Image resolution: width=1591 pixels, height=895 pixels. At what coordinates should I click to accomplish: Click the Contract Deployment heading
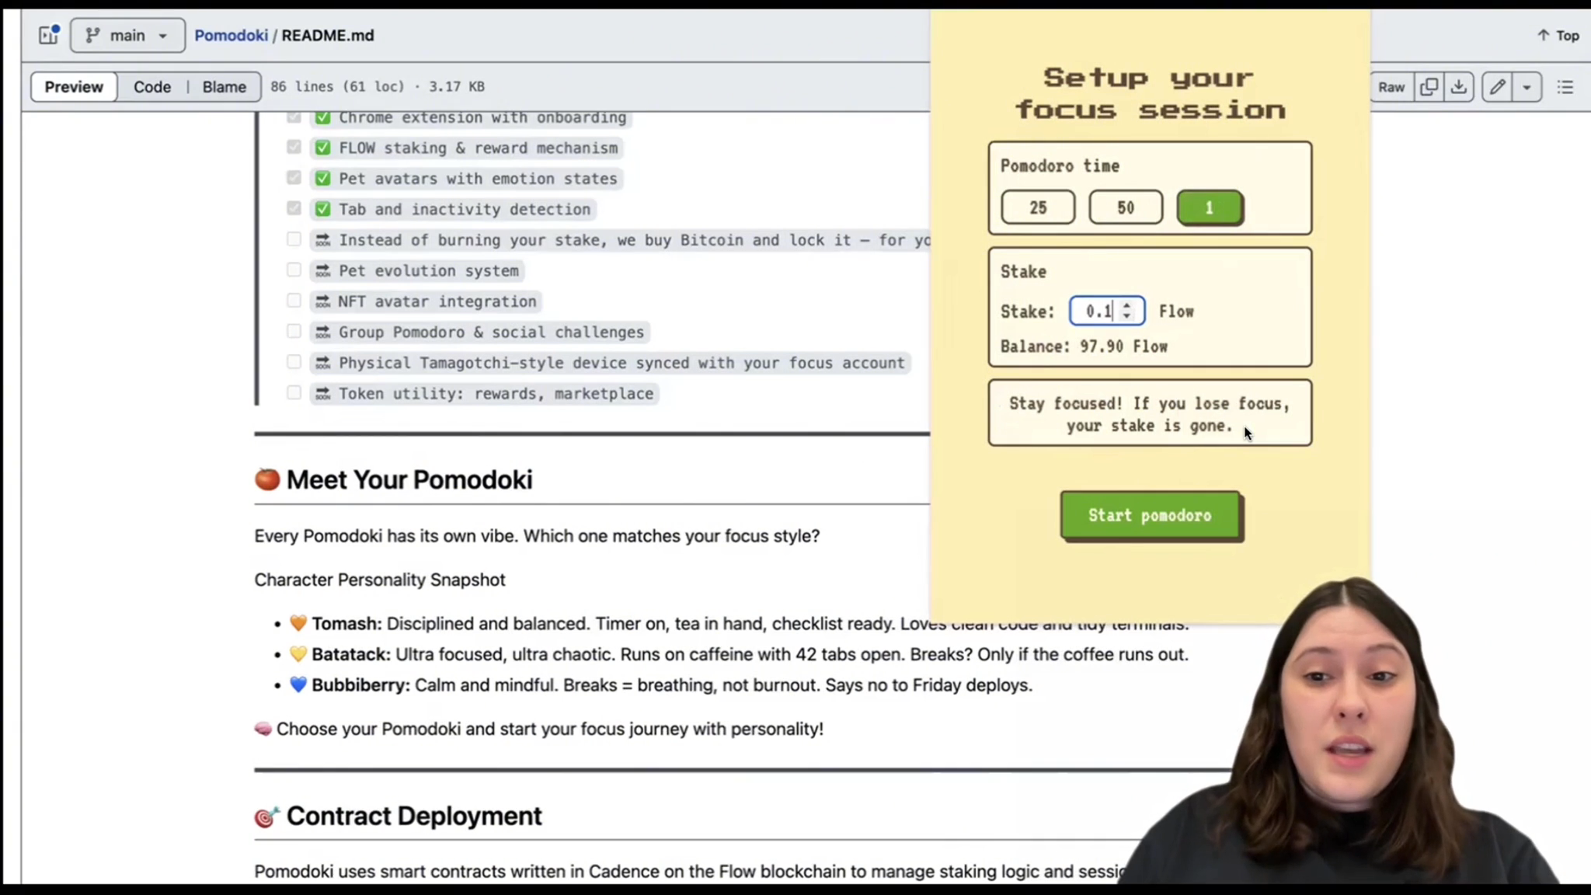pyautogui.click(x=414, y=816)
